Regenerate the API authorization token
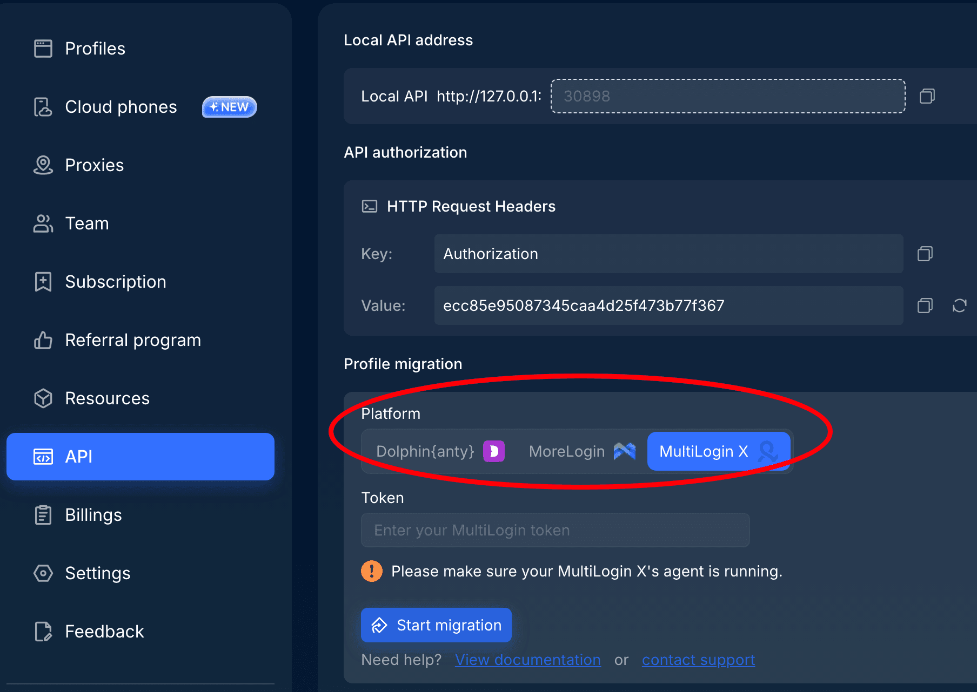Viewport: 977px width, 692px height. (959, 306)
